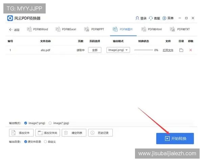Switch to the PDF转TXT tab
Image resolution: width=203 pixels, height=162 pixels.
point(180,29)
